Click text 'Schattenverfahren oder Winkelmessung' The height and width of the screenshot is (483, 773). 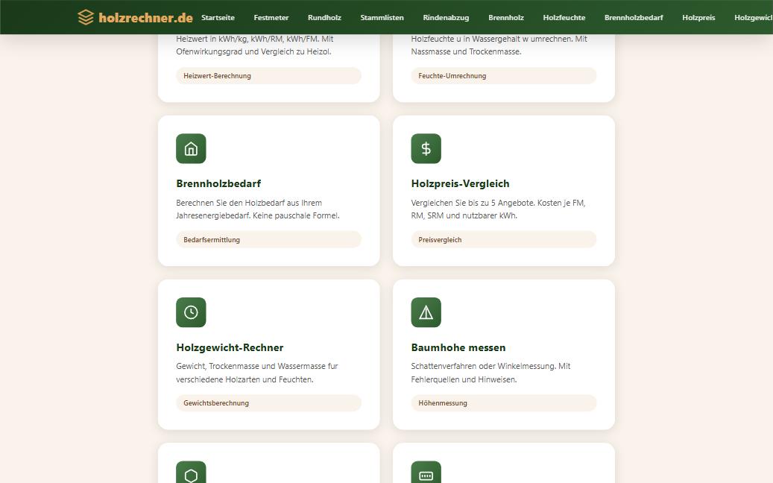click(x=483, y=366)
